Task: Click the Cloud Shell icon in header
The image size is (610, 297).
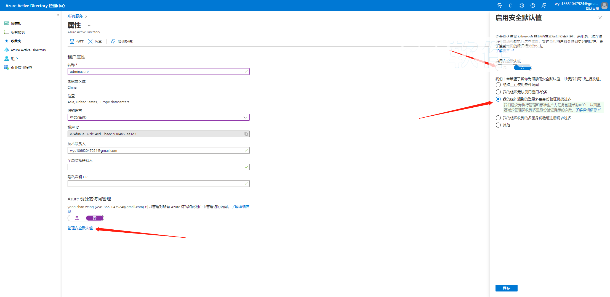Action: (499, 6)
